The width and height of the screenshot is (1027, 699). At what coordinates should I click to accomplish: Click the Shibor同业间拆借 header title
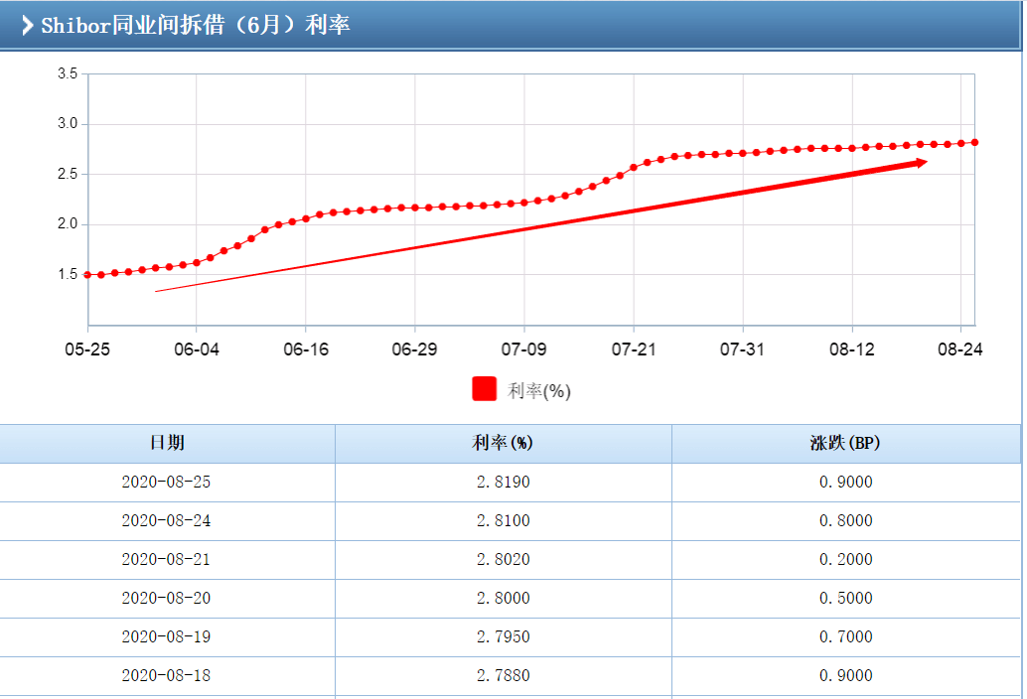195,25
